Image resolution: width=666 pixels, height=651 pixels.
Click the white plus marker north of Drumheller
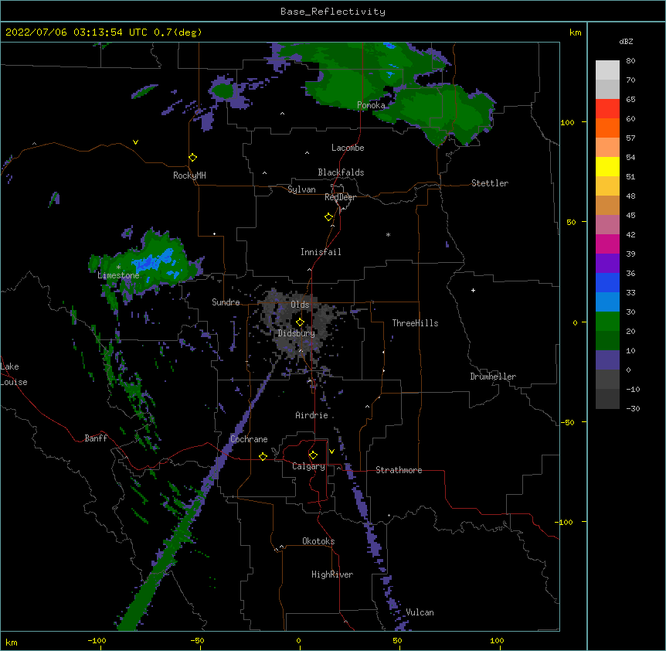[473, 290]
